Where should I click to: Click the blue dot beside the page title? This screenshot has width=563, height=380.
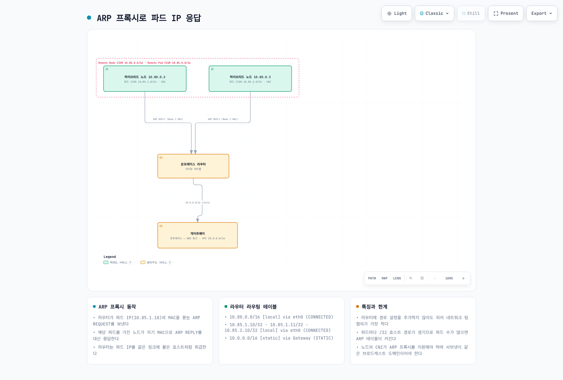tap(89, 18)
